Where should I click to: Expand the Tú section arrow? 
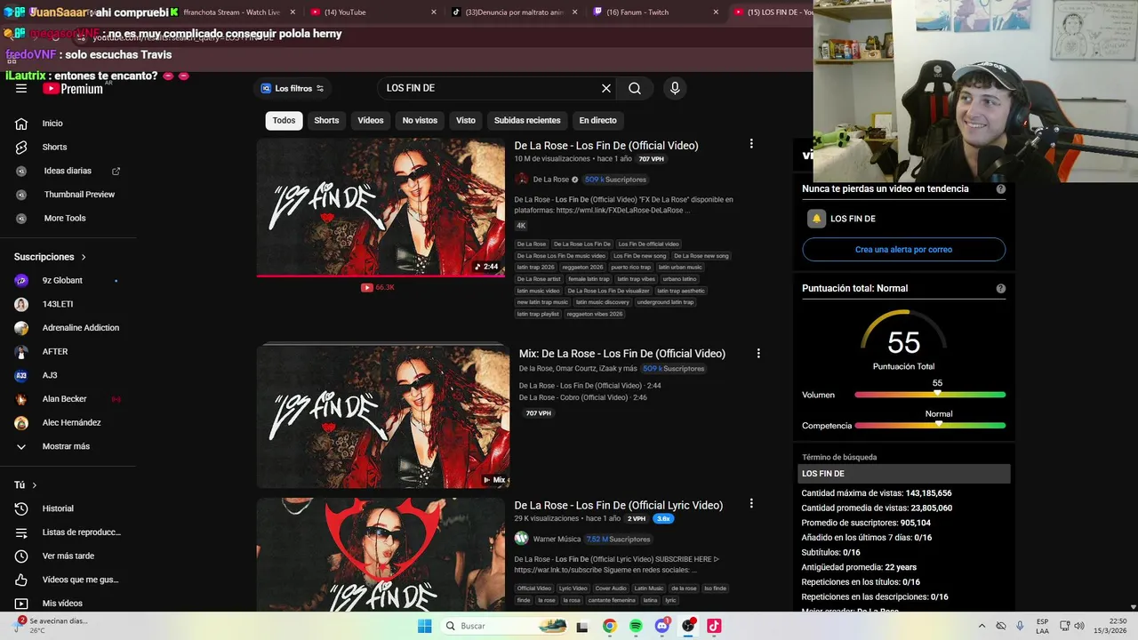click(35, 485)
